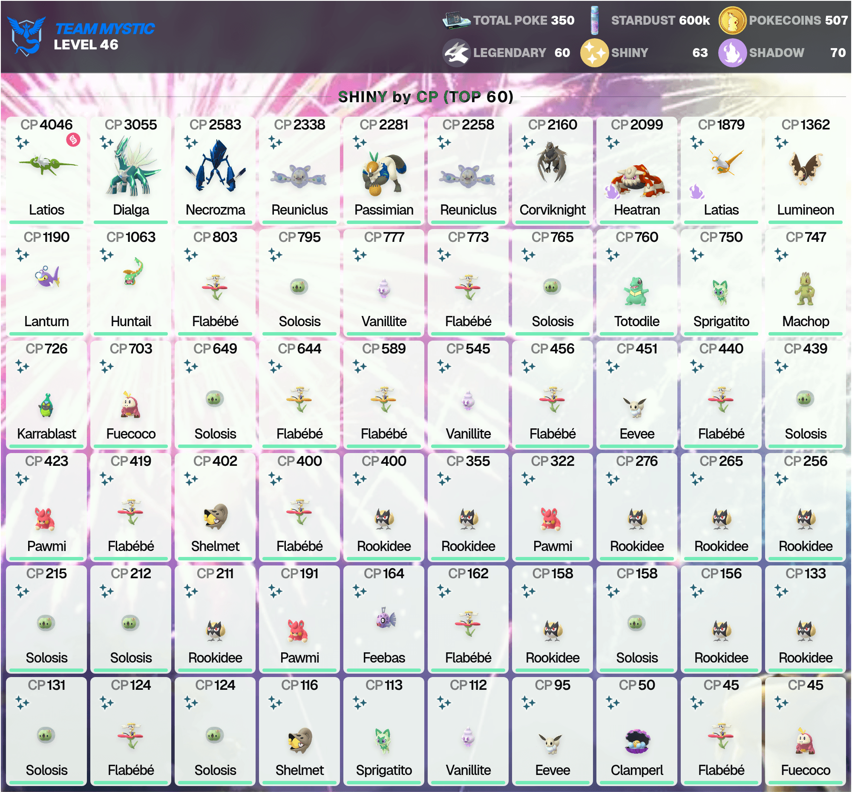Click the Pokecoins gold coin icon
The width and height of the screenshot is (852, 792).
pyautogui.click(x=732, y=20)
